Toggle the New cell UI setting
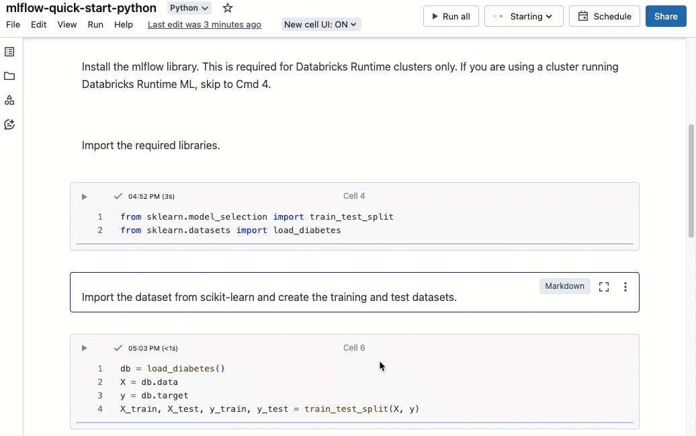Screen dimensions: 696x436 point(321,24)
